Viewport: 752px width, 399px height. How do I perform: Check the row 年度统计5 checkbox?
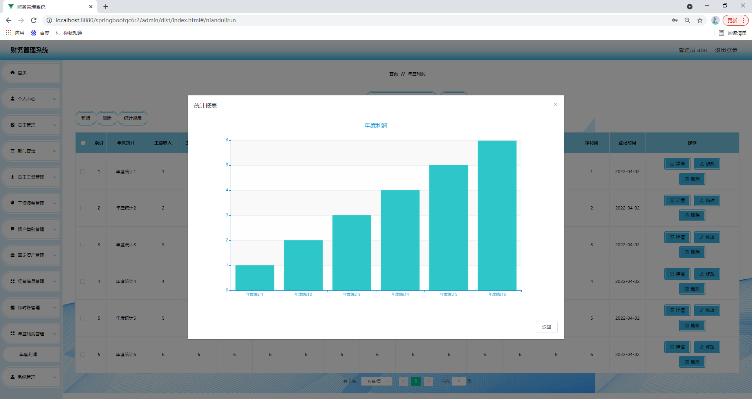pyautogui.click(x=83, y=318)
